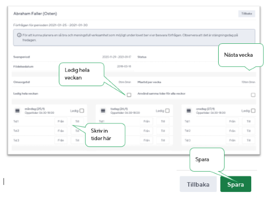Click the 'Abraham Faller (Osten)' heading

coord(35,13)
